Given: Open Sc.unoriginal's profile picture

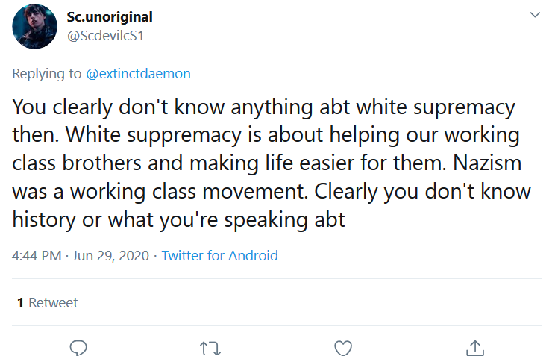Looking at the screenshot, I should [x=34, y=26].
